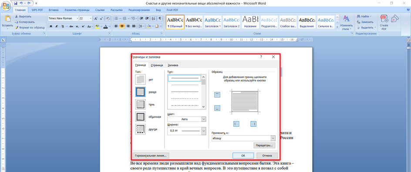Select the объемная 3D border type
Image resolution: width=411 pixels, height=172 pixels.
pyautogui.click(x=141, y=117)
